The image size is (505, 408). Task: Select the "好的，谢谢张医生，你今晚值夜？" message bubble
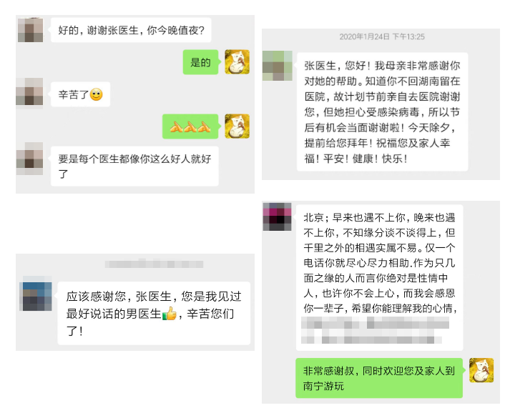(131, 30)
